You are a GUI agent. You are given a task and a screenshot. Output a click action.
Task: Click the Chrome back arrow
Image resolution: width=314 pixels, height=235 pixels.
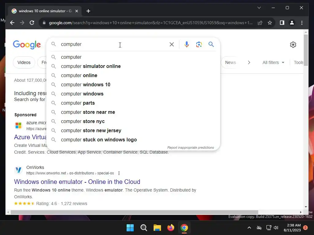[12, 23]
